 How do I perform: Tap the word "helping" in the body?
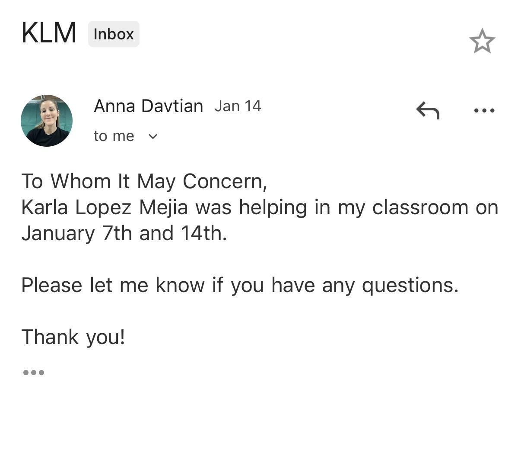(x=273, y=207)
